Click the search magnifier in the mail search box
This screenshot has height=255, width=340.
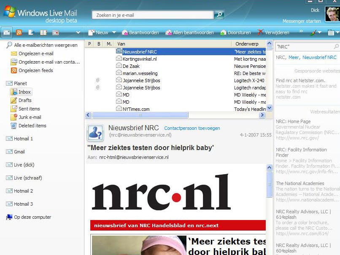click(x=219, y=14)
